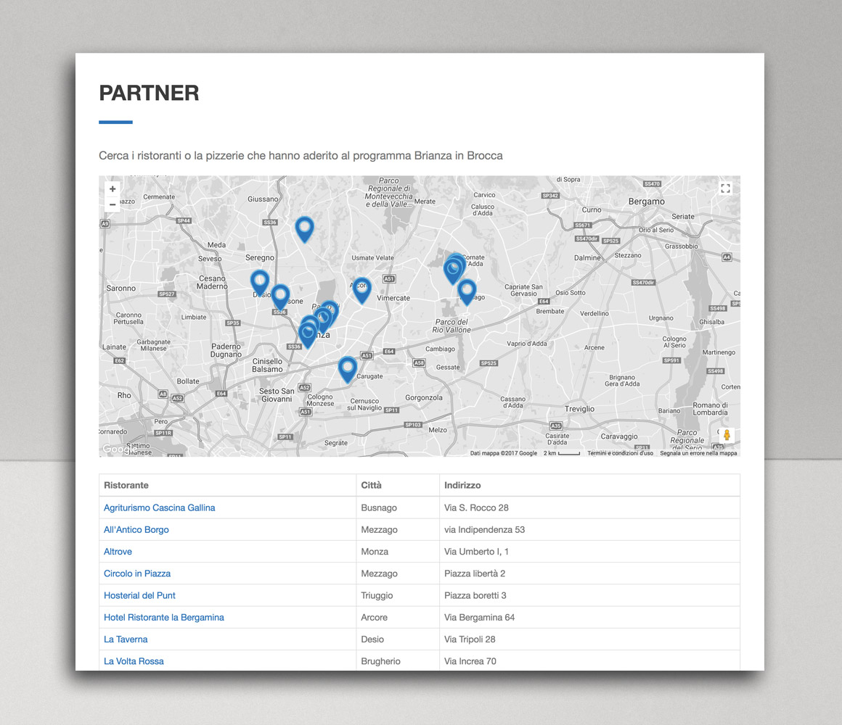Select the map pin at Carugate

tap(348, 370)
